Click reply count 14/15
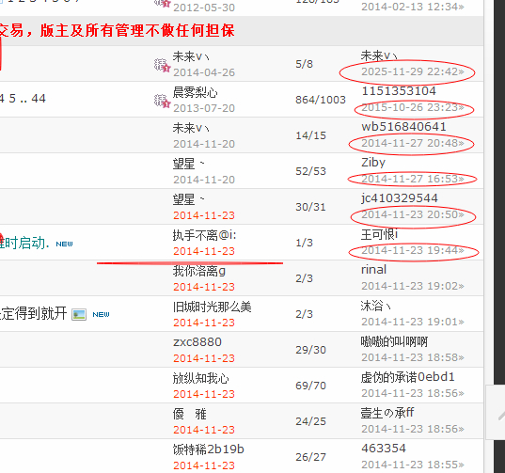Viewport: 505px width, 473px height. click(x=310, y=135)
